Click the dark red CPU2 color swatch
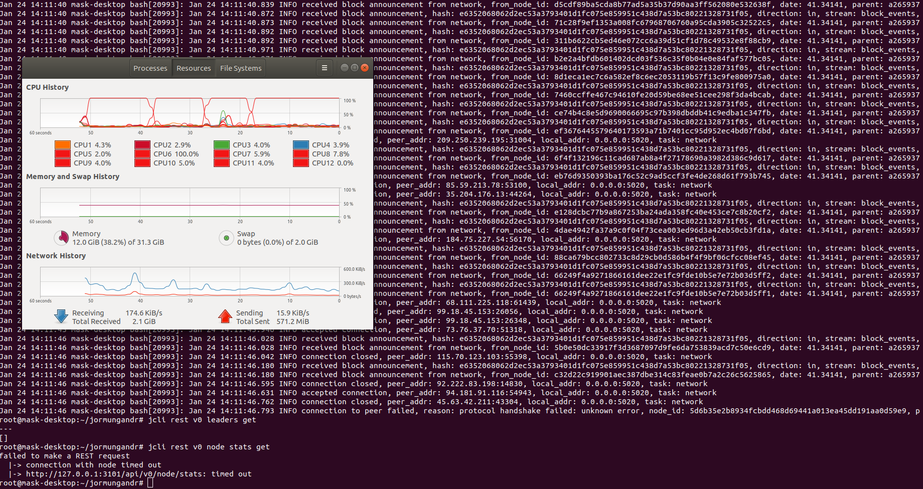 click(x=141, y=144)
